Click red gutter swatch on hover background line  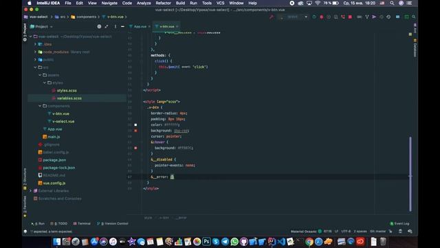[135, 148]
